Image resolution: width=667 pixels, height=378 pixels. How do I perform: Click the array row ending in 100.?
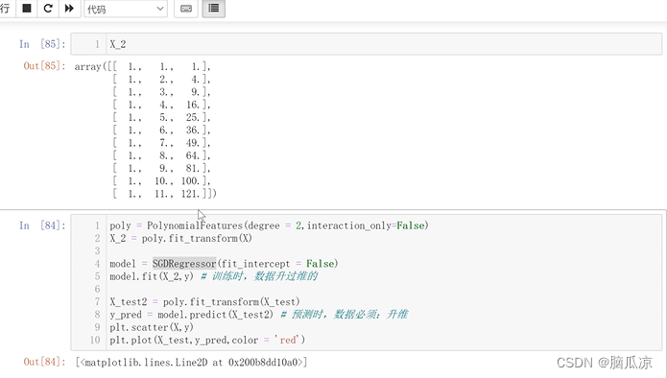(x=161, y=181)
